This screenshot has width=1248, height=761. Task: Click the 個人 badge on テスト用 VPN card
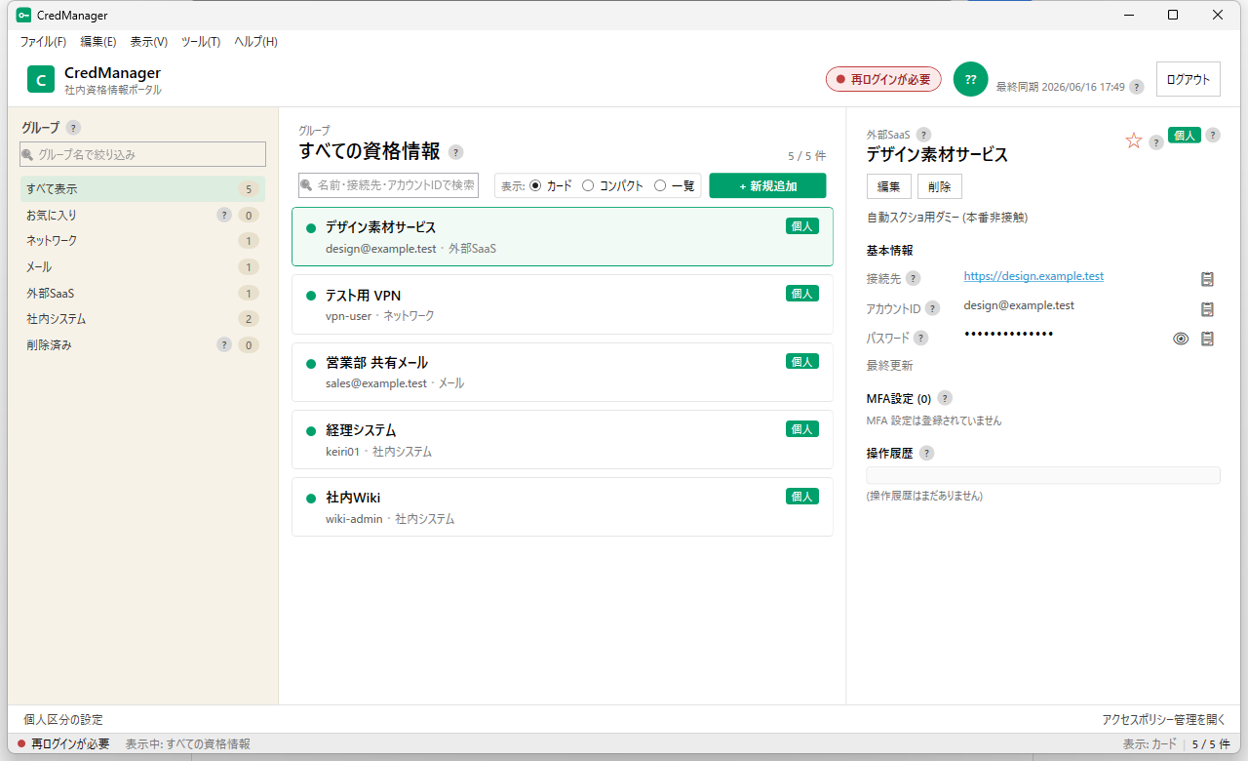tap(801, 294)
